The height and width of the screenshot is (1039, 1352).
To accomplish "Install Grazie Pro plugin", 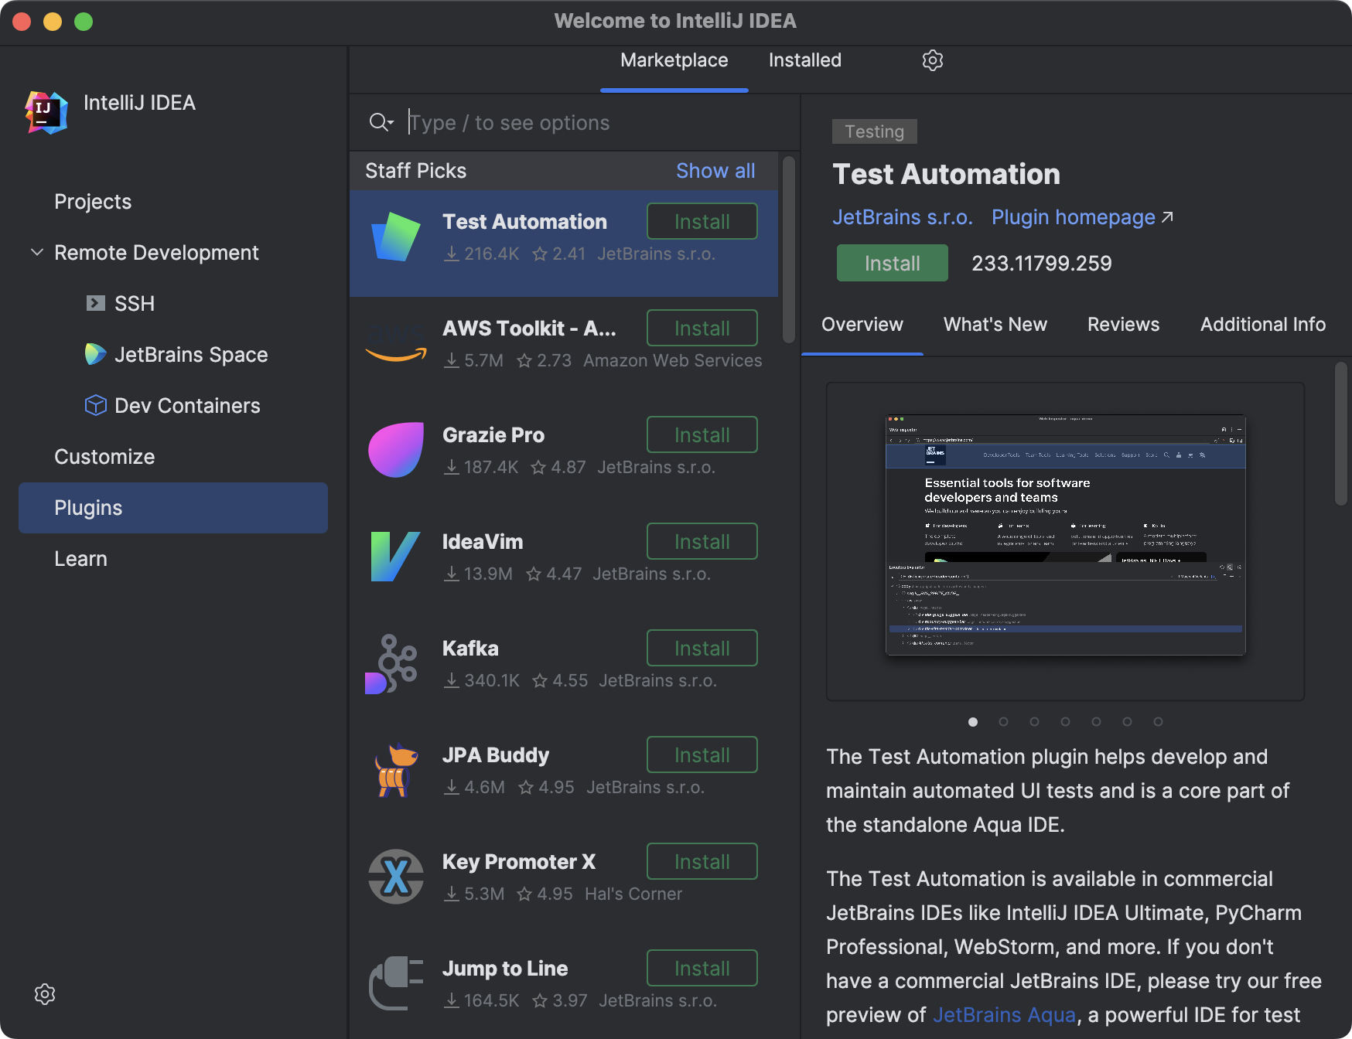I will coord(702,435).
